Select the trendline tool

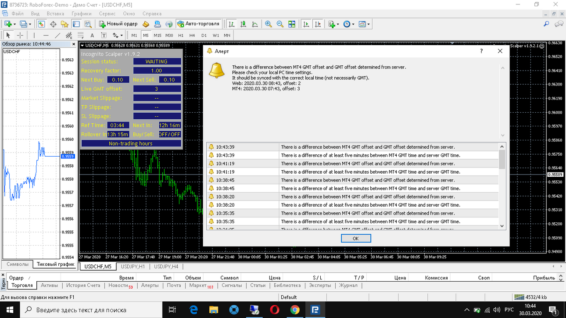[x=57, y=35]
